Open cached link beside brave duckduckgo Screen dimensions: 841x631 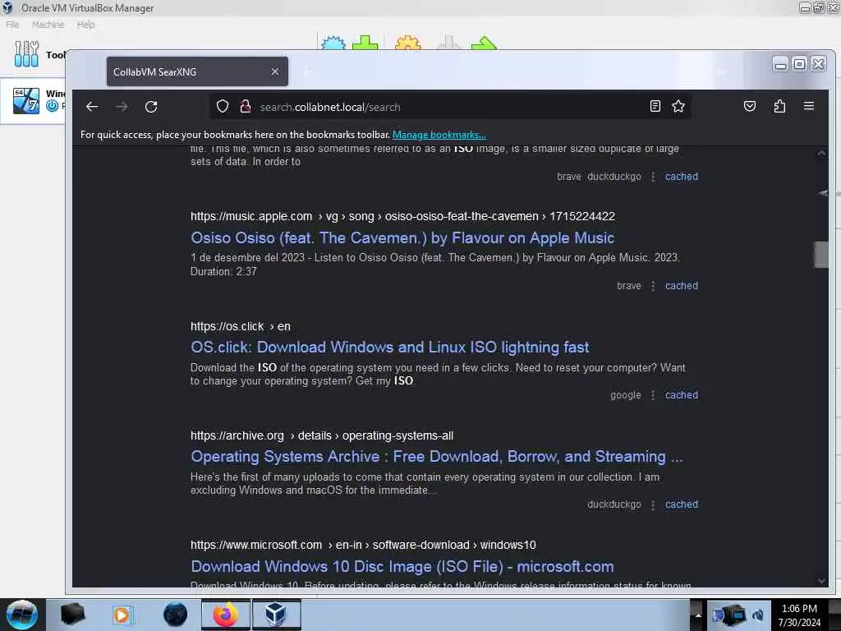point(681,177)
